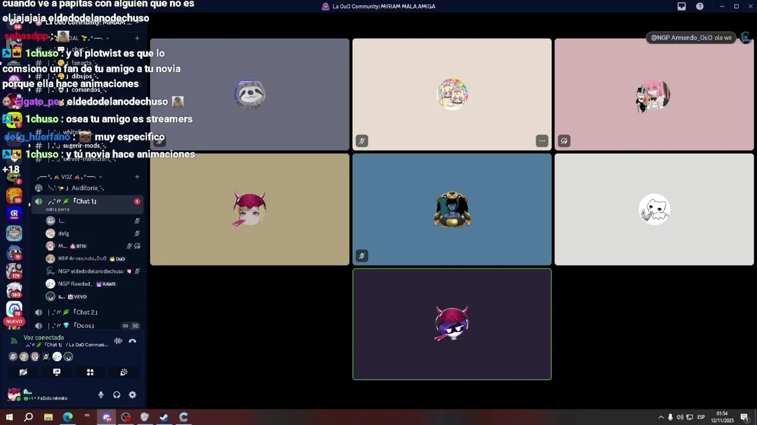Image resolution: width=757 pixels, height=425 pixels.
Task: Select the voice member with BTR tag
Action: coord(93,246)
